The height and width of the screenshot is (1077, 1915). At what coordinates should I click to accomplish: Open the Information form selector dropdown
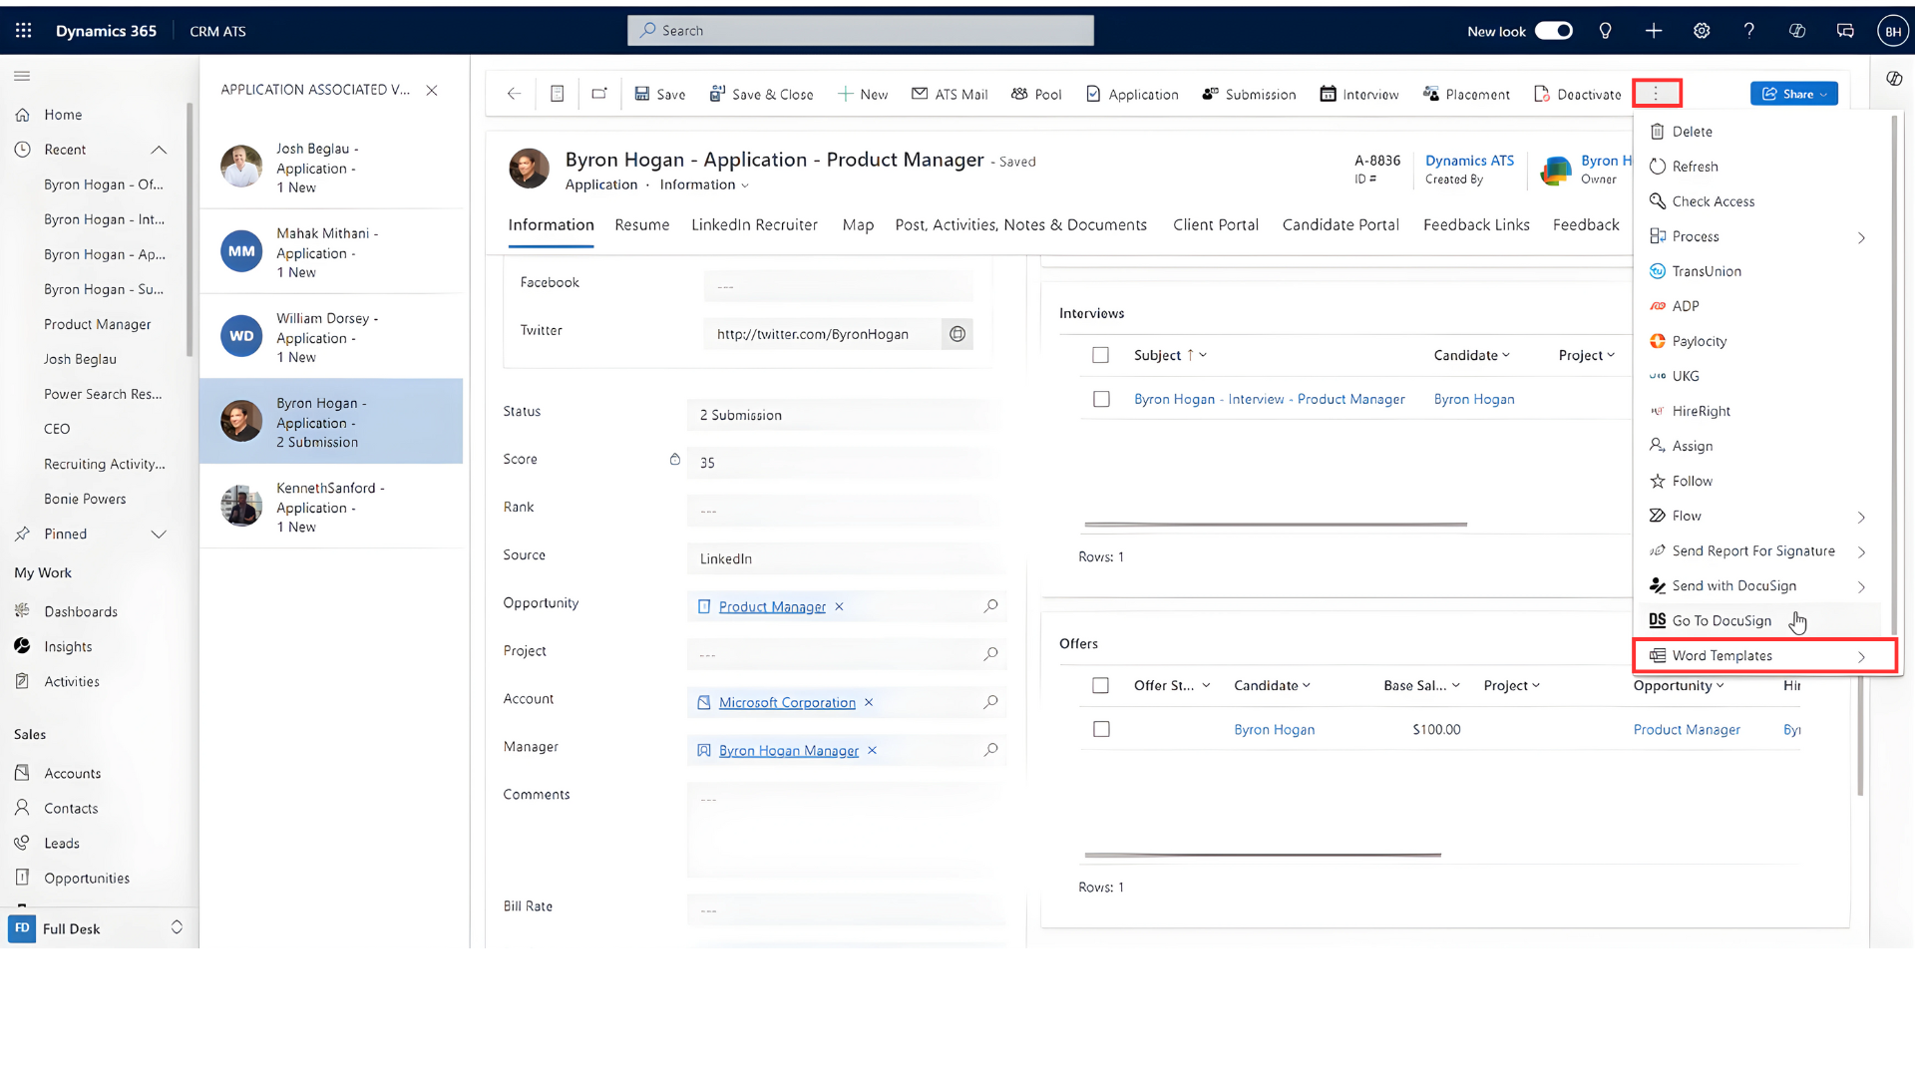tap(703, 184)
